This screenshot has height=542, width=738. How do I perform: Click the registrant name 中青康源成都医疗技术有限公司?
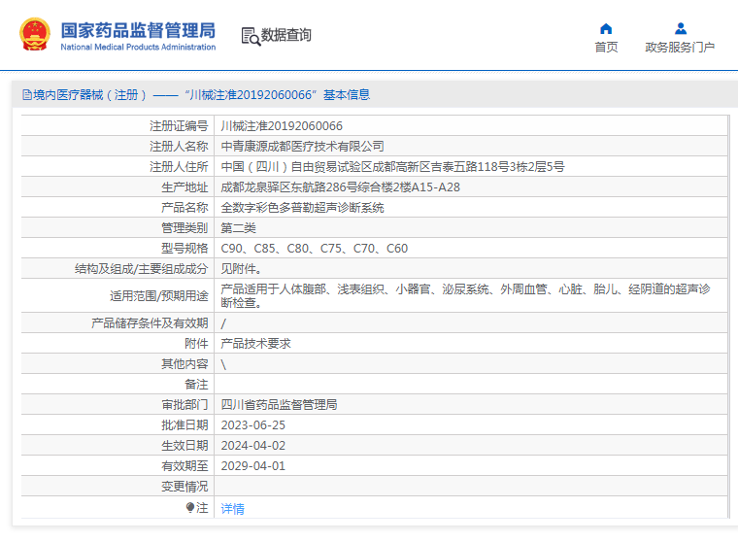click(x=302, y=147)
